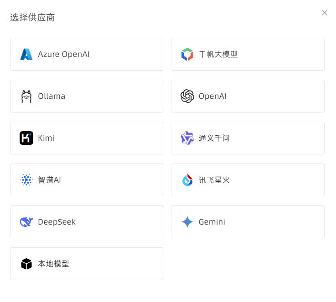
Task: Click the Gemini sparkle star icon
Action: (187, 222)
